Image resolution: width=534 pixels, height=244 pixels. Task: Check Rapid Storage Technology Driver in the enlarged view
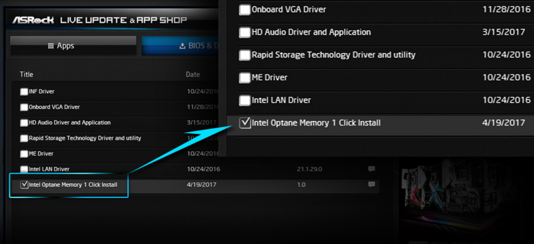(x=245, y=55)
